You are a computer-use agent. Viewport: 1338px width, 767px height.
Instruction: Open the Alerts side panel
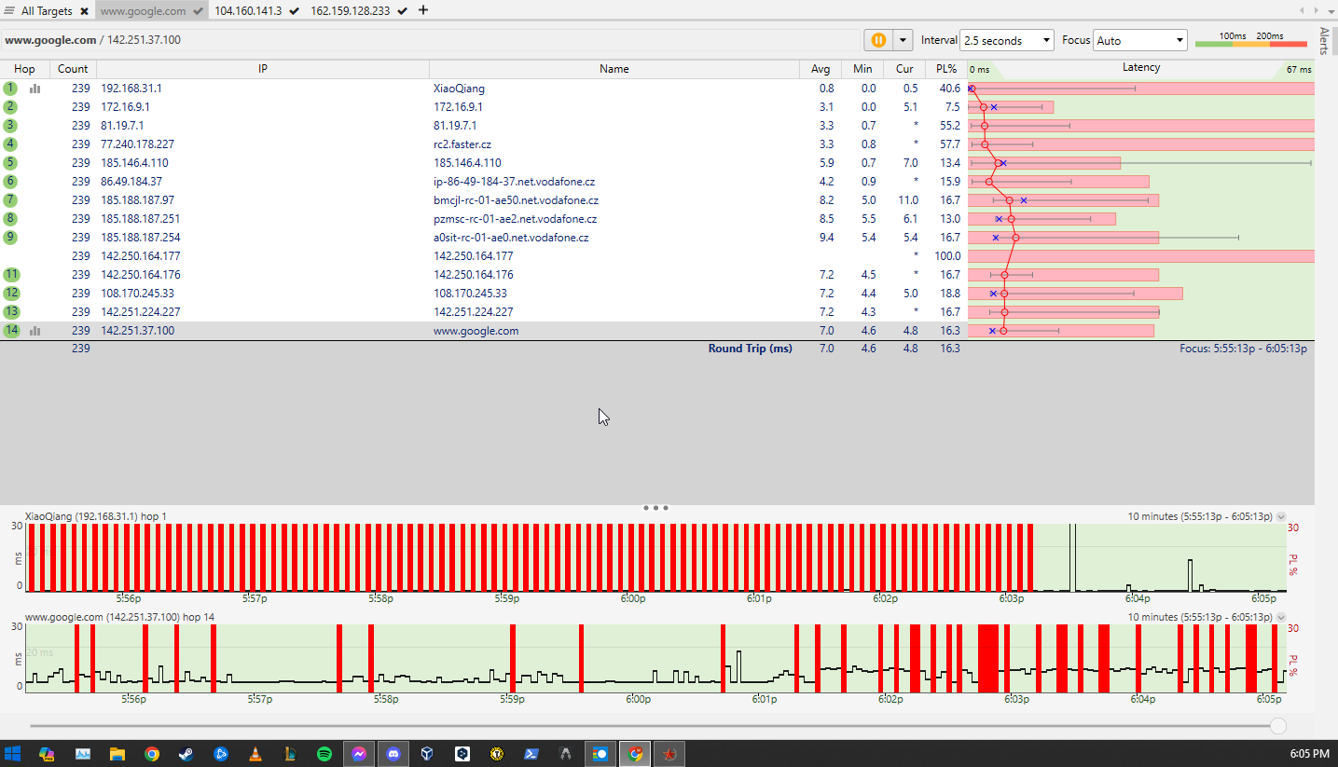click(x=1325, y=42)
